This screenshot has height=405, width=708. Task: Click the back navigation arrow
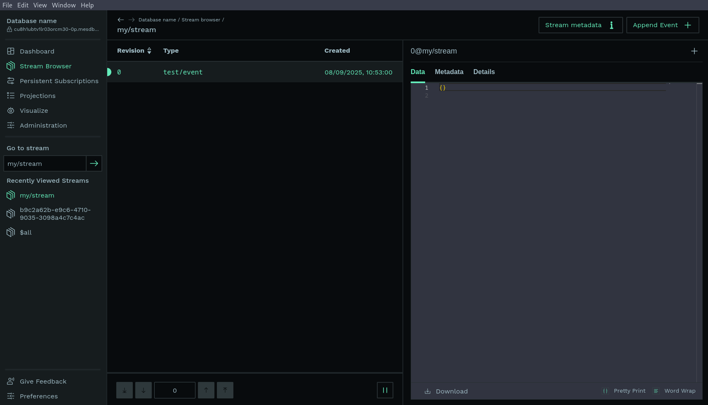coord(120,20)
